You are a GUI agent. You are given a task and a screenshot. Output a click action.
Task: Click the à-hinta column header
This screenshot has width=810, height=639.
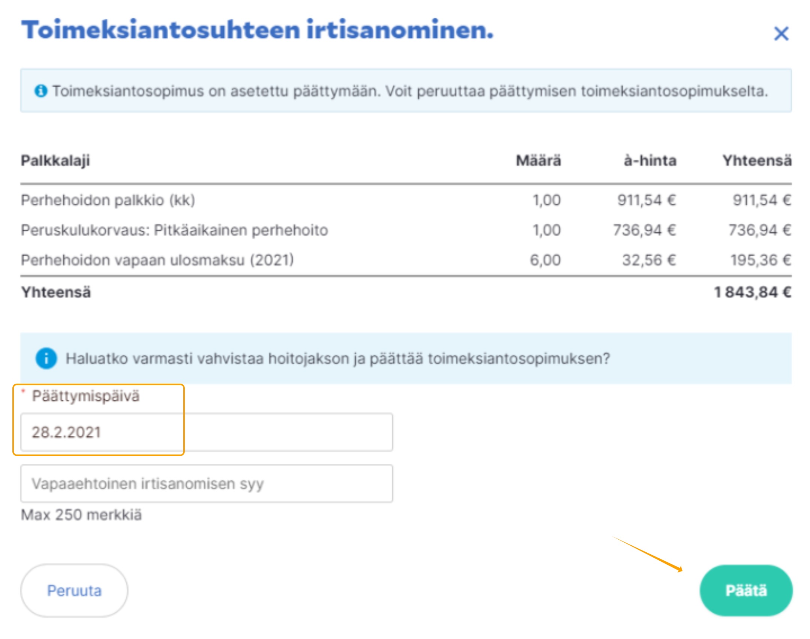(650, 160)
